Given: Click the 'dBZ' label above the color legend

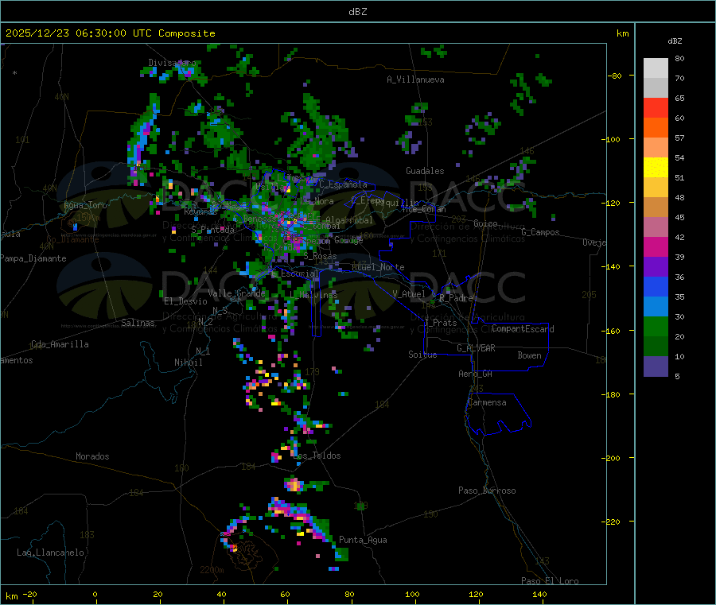Looking at the screenshot, I should (x=675, y=41).
